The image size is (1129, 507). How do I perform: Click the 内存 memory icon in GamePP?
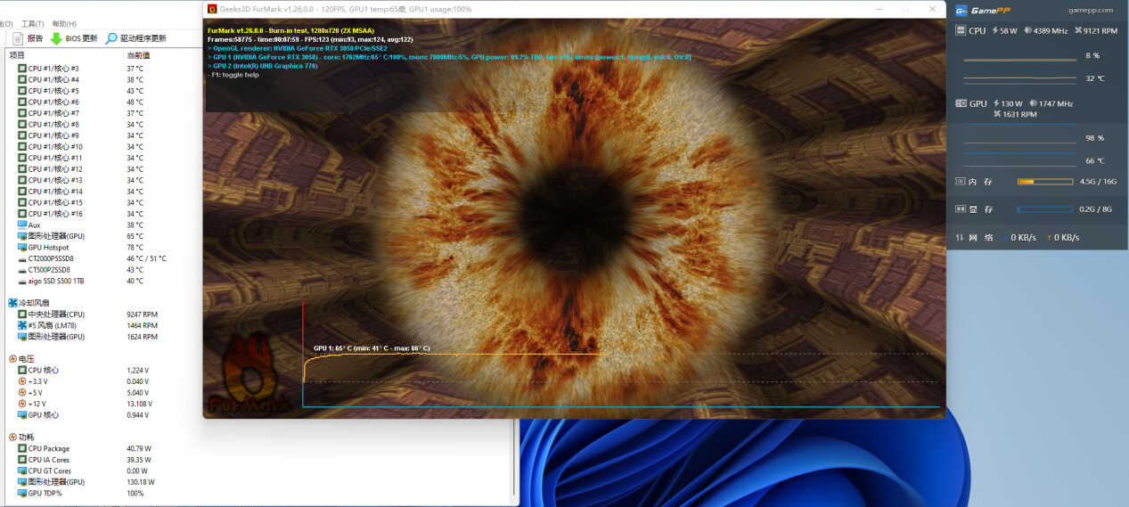[x=960, y=182]
